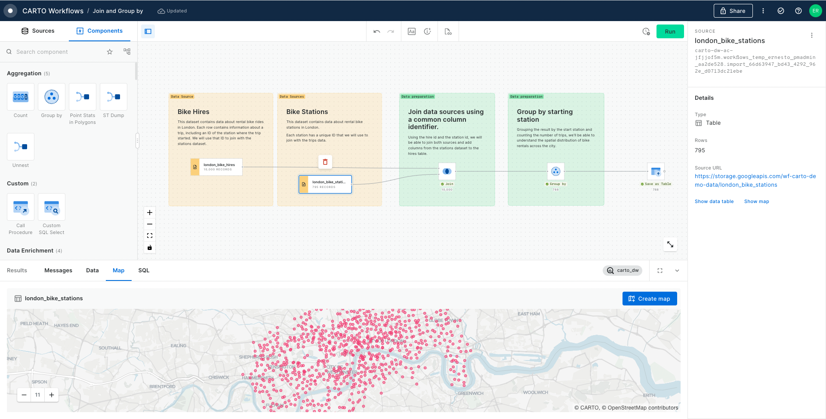This screenshot has height=419, width=826.
Task: Click the Show data table link
Action: point(714,201)
